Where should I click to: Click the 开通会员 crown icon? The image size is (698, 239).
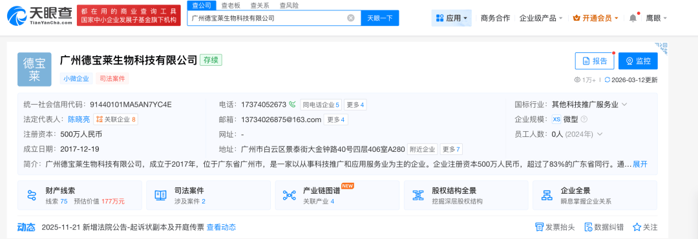[576, 18]
